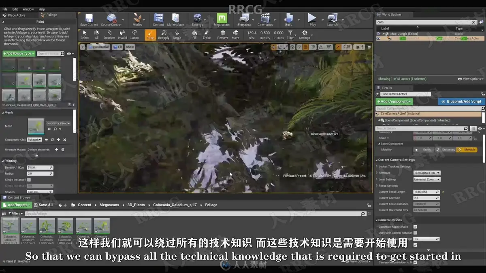Toggle the Single Instance checkbox
This screenshot has height=273, width=486.
[29, 180]
